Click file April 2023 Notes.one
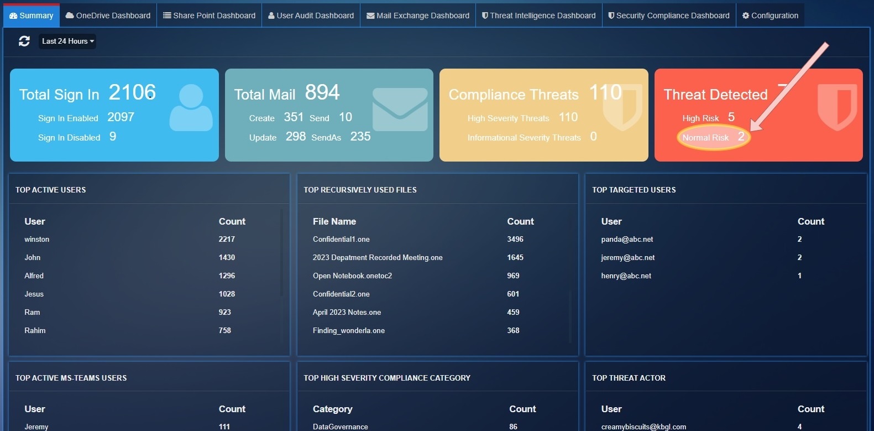This screenshot has height=431, width=874. pyautogui.click(x=347, y=313)
